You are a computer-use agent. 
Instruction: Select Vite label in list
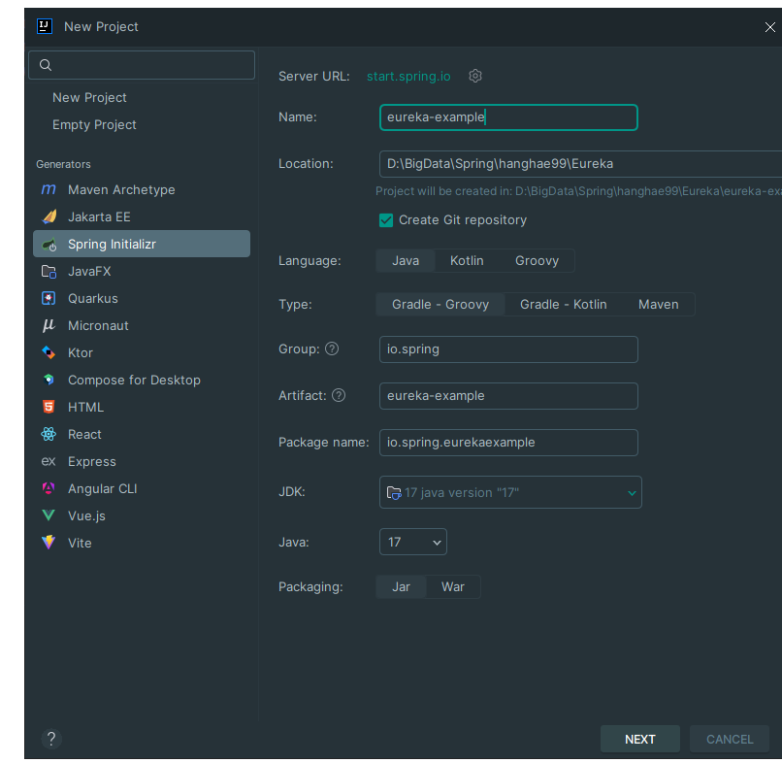[80, 543]
